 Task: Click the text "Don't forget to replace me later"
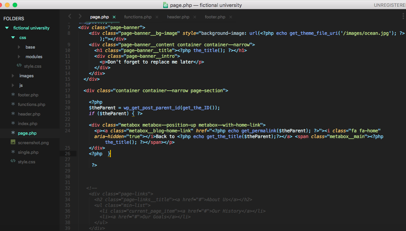point(151,62)
